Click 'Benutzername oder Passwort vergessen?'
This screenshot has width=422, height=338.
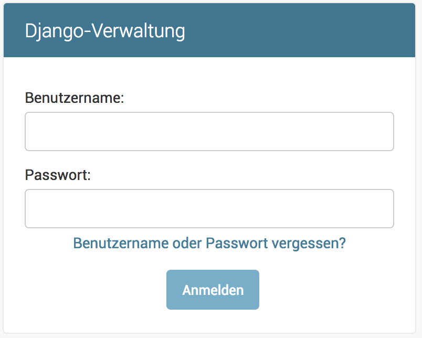click(210, 243)
